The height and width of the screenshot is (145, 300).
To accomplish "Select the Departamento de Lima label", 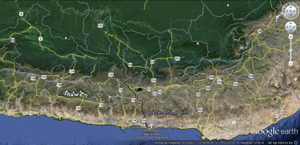I will pos(166,113).
